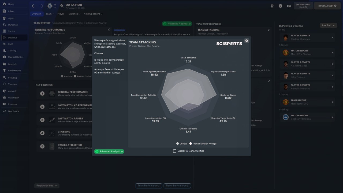Enable Display in Team Analytics checkbox

[175, 151]
